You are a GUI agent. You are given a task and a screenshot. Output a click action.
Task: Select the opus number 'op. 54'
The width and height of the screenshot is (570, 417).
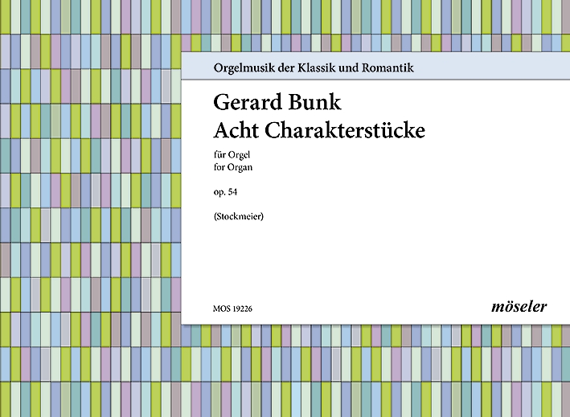coord(225,192)
